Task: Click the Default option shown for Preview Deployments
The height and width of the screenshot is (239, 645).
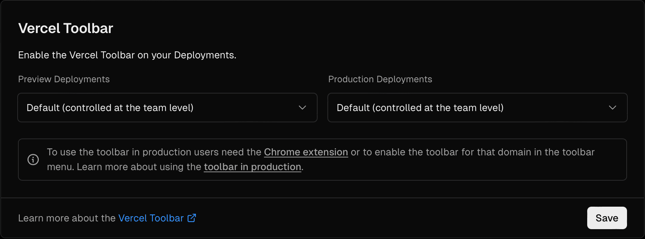Action: [110, 108]
